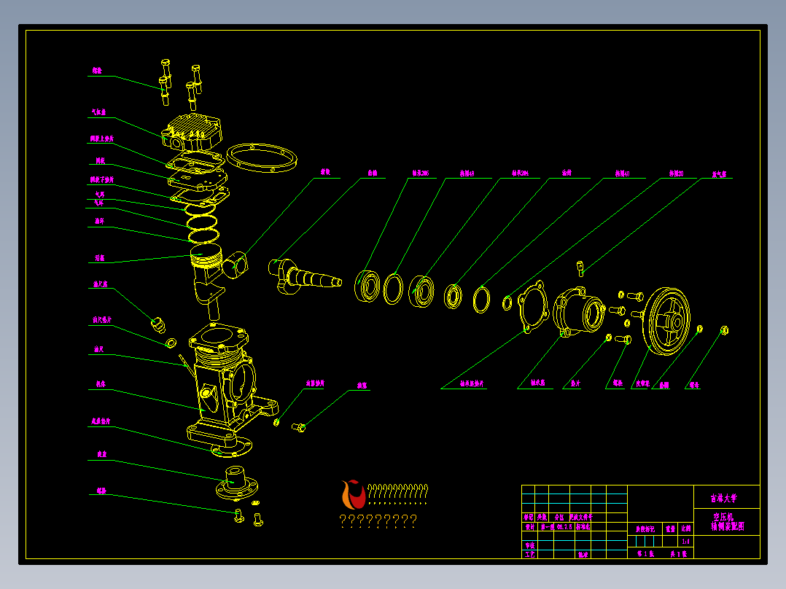Click the 轴承205 label
Screen dimensions: 786x589
coord(421,173)
